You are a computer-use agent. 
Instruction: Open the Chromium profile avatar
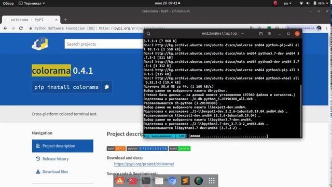pos(319,28)
